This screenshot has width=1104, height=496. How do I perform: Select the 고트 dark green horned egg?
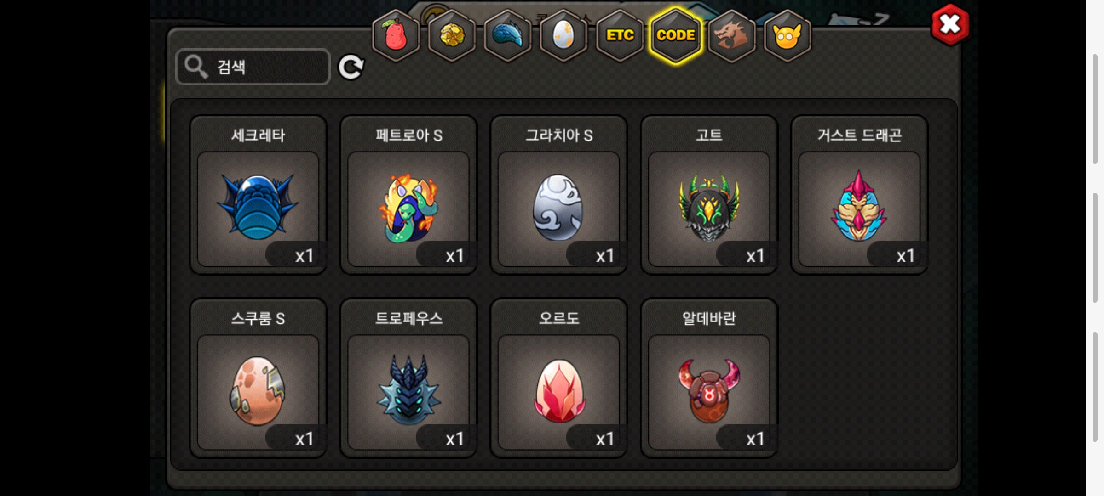coord(709,195)
